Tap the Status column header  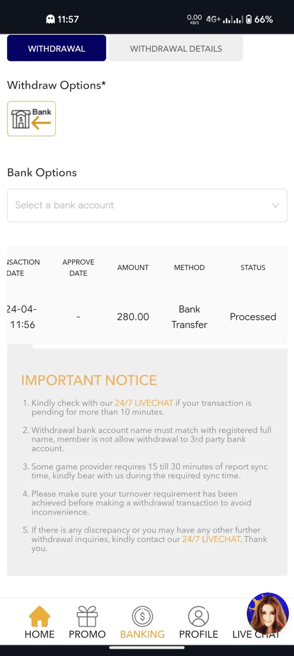[x=253, y=268]
